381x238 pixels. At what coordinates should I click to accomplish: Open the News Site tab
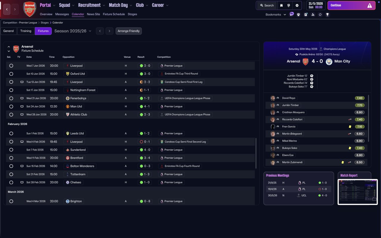[93, 14]
